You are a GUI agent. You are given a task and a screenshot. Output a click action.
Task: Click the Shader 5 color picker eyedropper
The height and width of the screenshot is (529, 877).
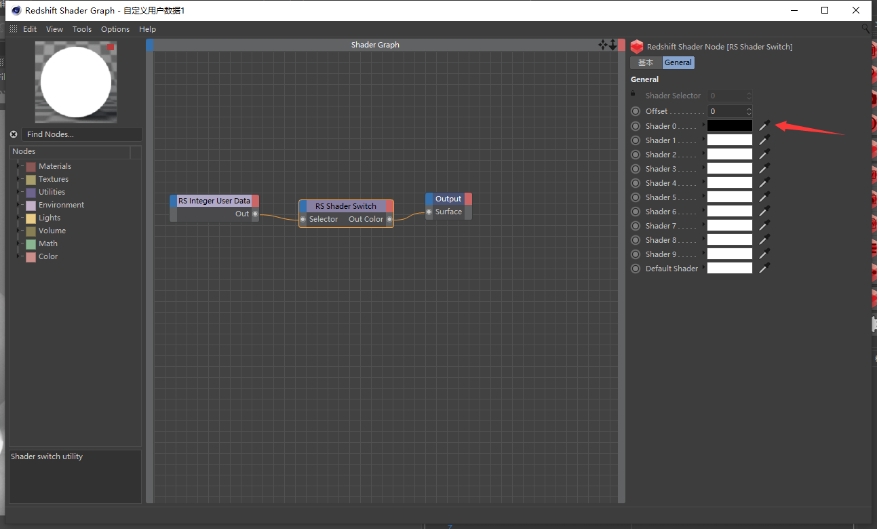pos(764,197)
